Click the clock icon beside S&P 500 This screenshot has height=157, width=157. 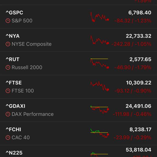point(8,21)
